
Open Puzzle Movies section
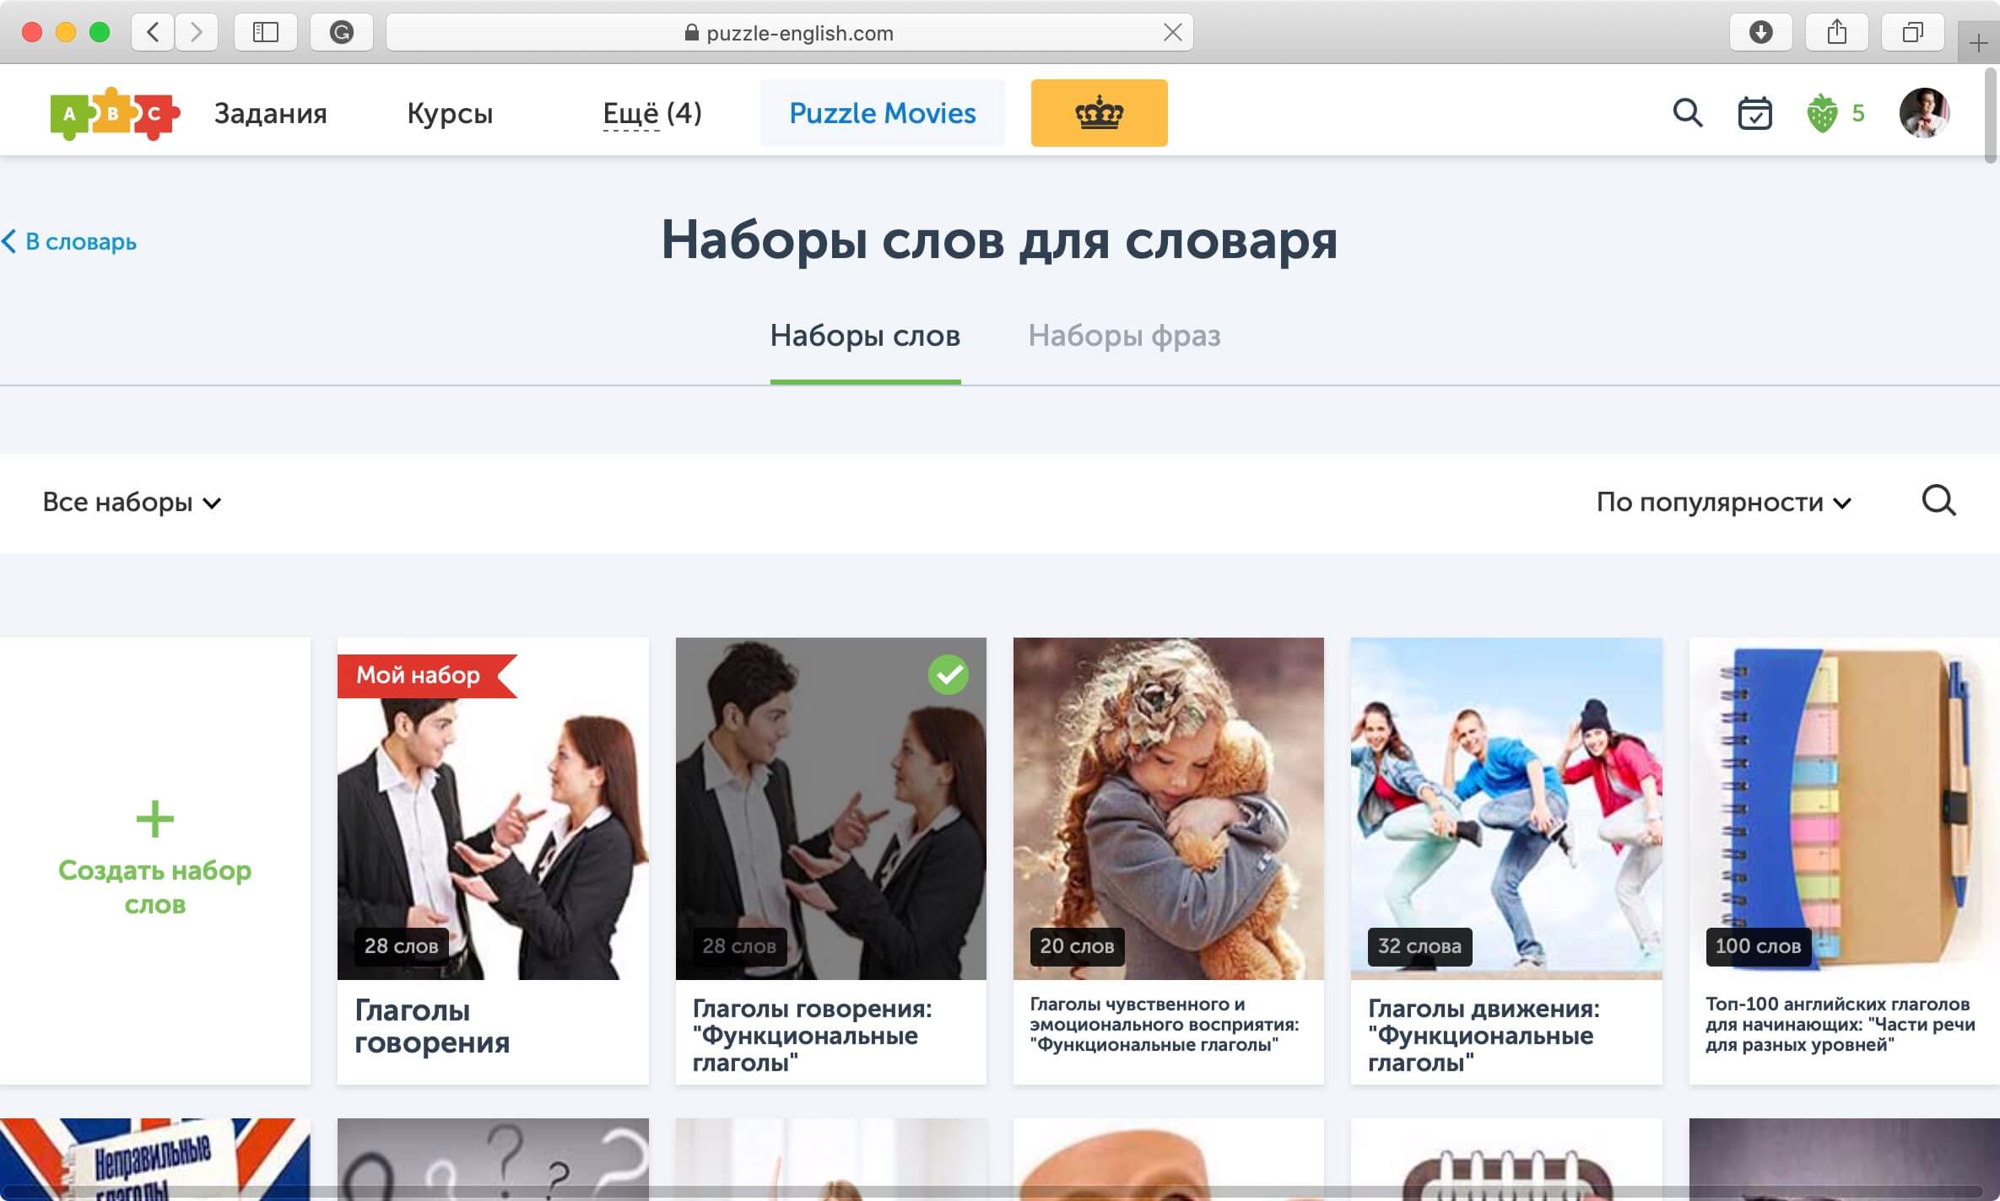(x=882, y=113)
